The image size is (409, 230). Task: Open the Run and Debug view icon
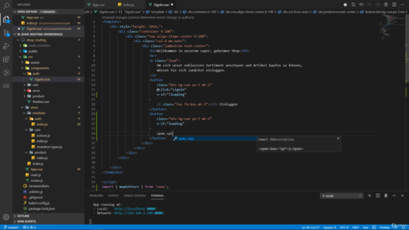(6, 46)
